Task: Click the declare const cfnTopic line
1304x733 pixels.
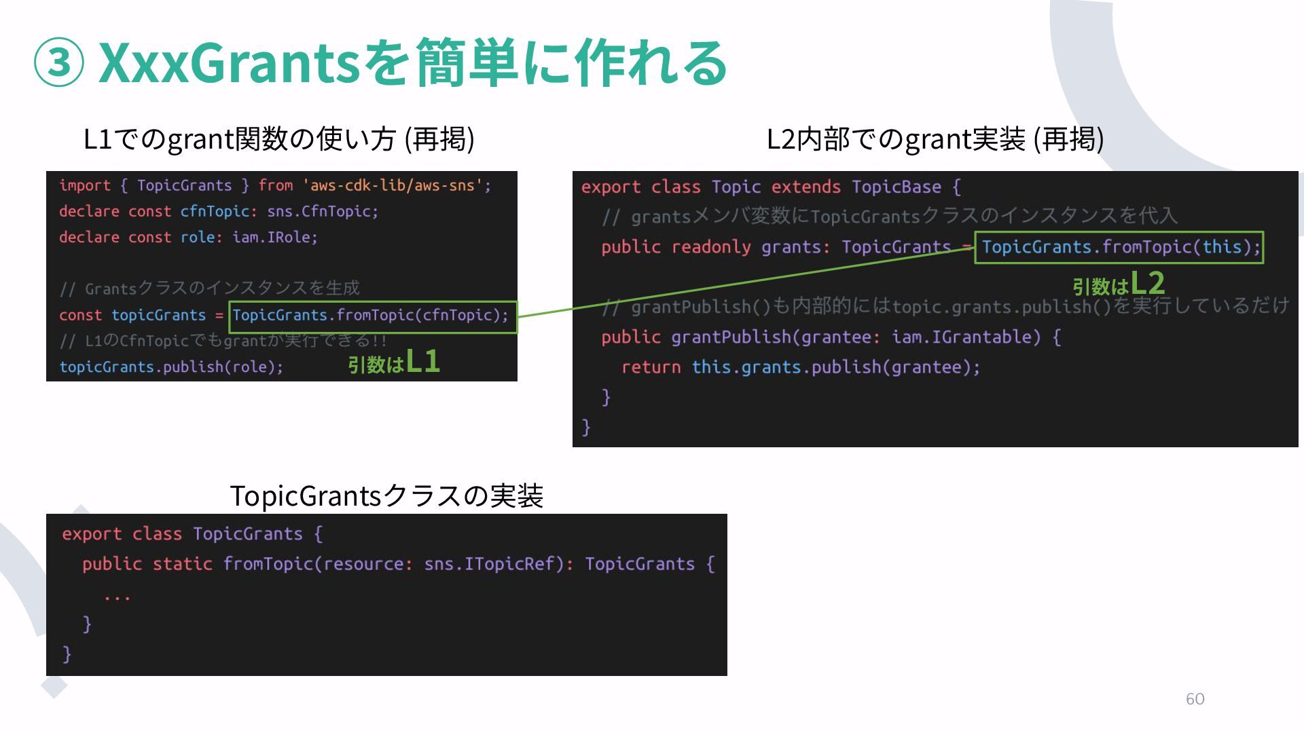Action: pos(218,211)
